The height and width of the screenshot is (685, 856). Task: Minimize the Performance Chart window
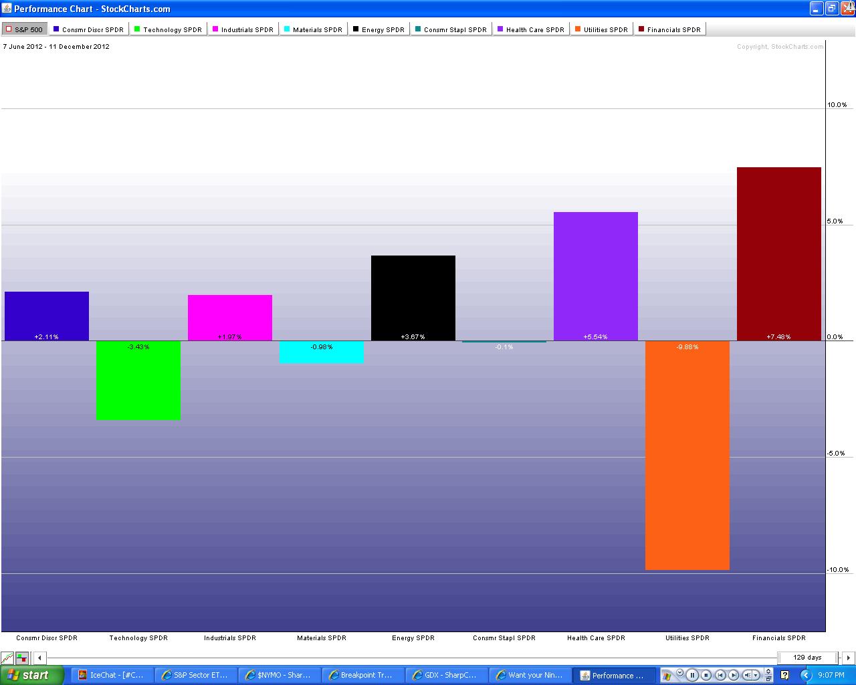(x=817, y=8)
